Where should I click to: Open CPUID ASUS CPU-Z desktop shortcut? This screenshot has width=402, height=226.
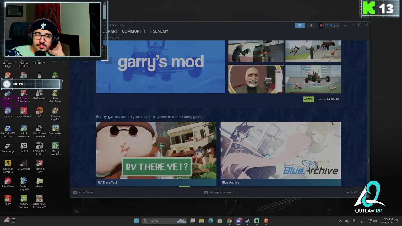click(40, 149)
